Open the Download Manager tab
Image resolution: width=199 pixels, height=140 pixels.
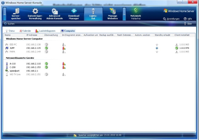pos(74,14)
